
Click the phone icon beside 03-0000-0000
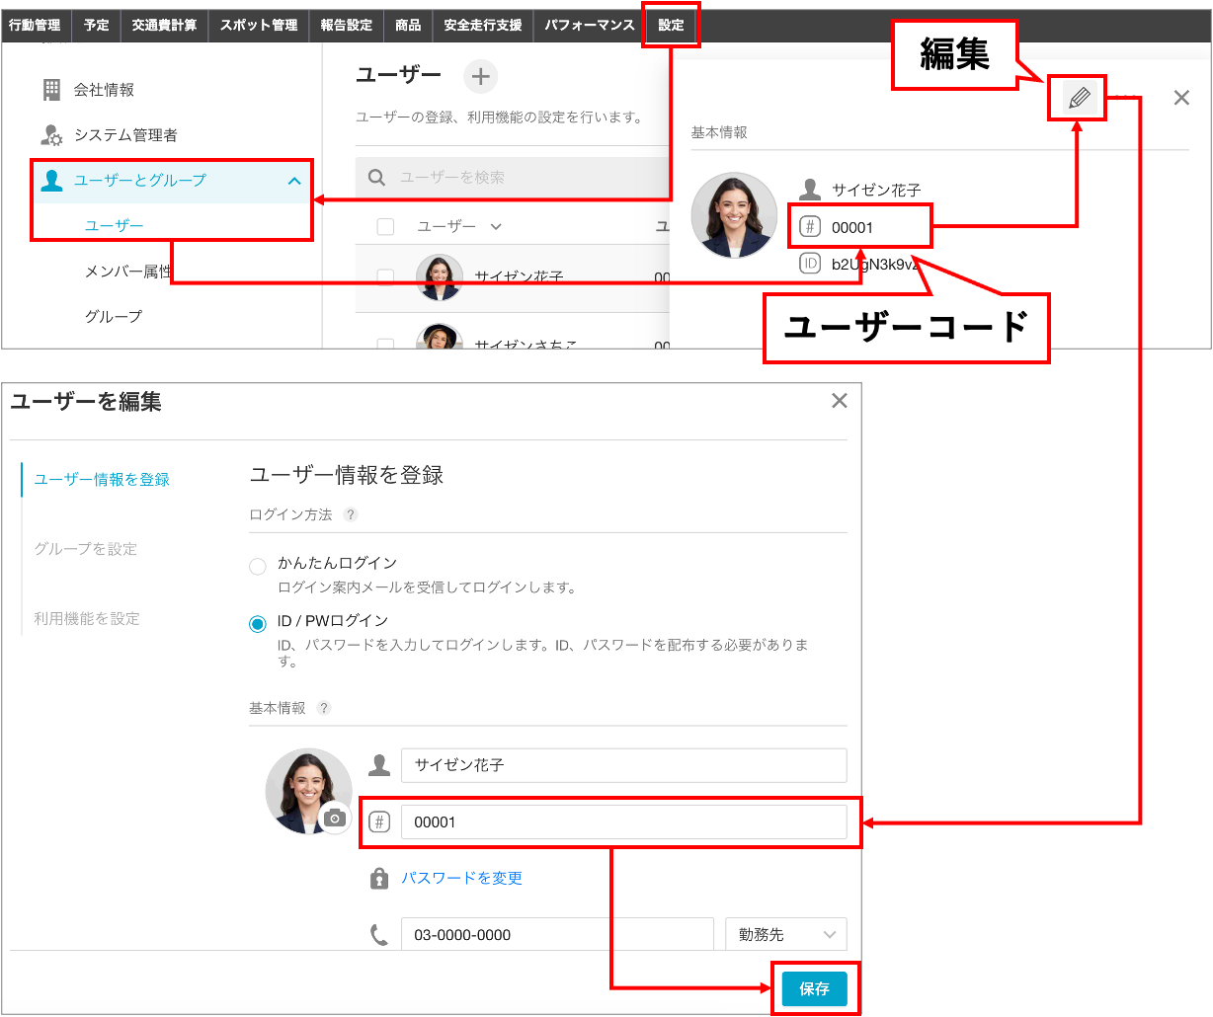coord(379,934)
